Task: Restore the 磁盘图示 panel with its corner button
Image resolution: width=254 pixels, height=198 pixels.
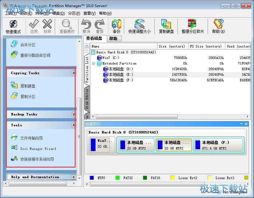Action: [246, 124]
